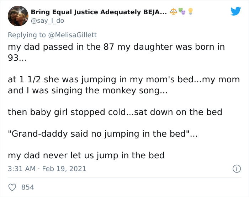Click the @say_I_do handle
Image resolution: width=249 pixels, height=197 pixels.
pos(48,21)
